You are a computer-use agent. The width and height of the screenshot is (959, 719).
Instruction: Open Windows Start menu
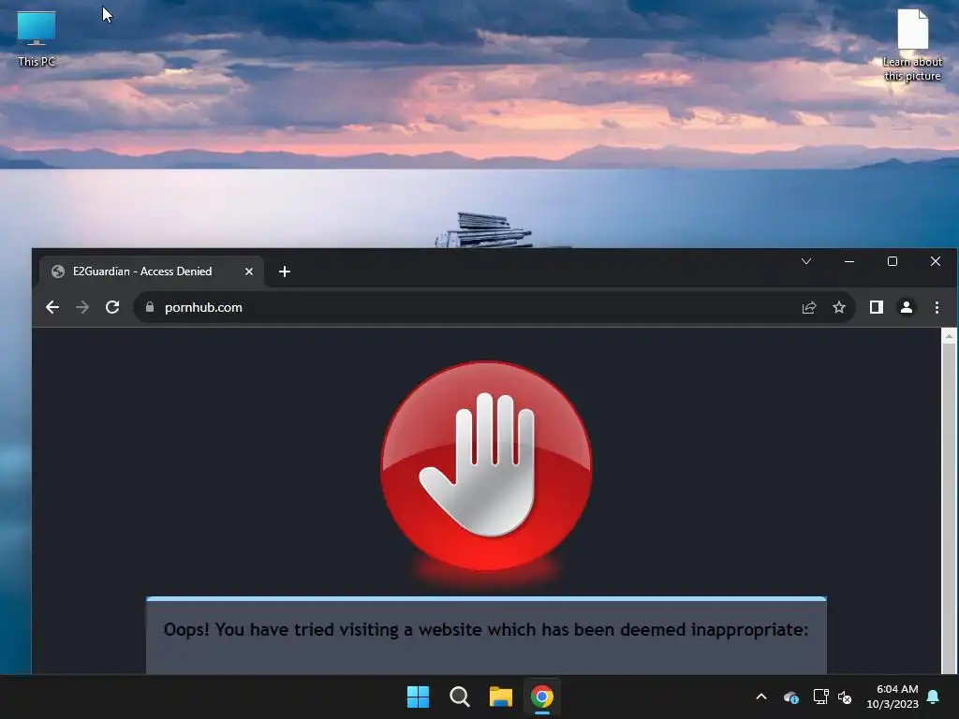tap(419, 697)
